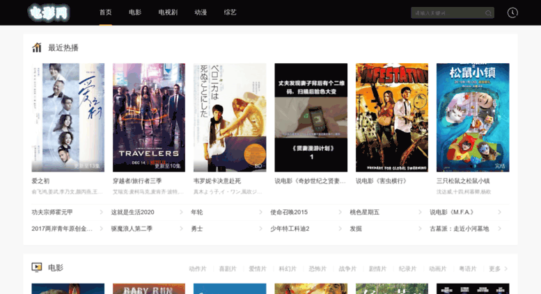
Task: Open the 韦罗妮卡决意赴死 poster
Action: (x=230, y=117)
